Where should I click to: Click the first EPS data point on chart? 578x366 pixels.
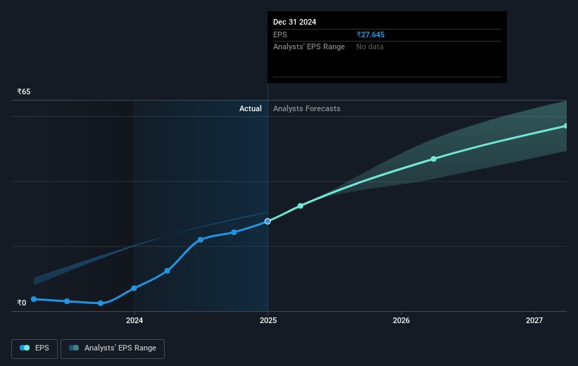click(34, 299)
